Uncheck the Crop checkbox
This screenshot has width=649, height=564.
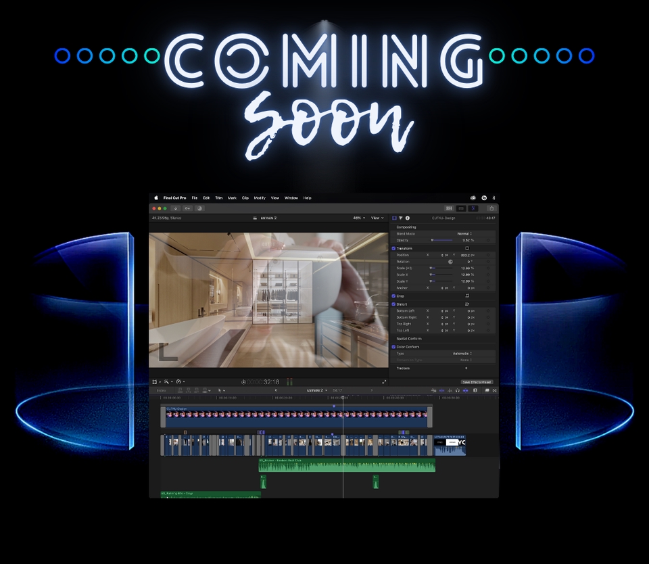coord(393,296)
